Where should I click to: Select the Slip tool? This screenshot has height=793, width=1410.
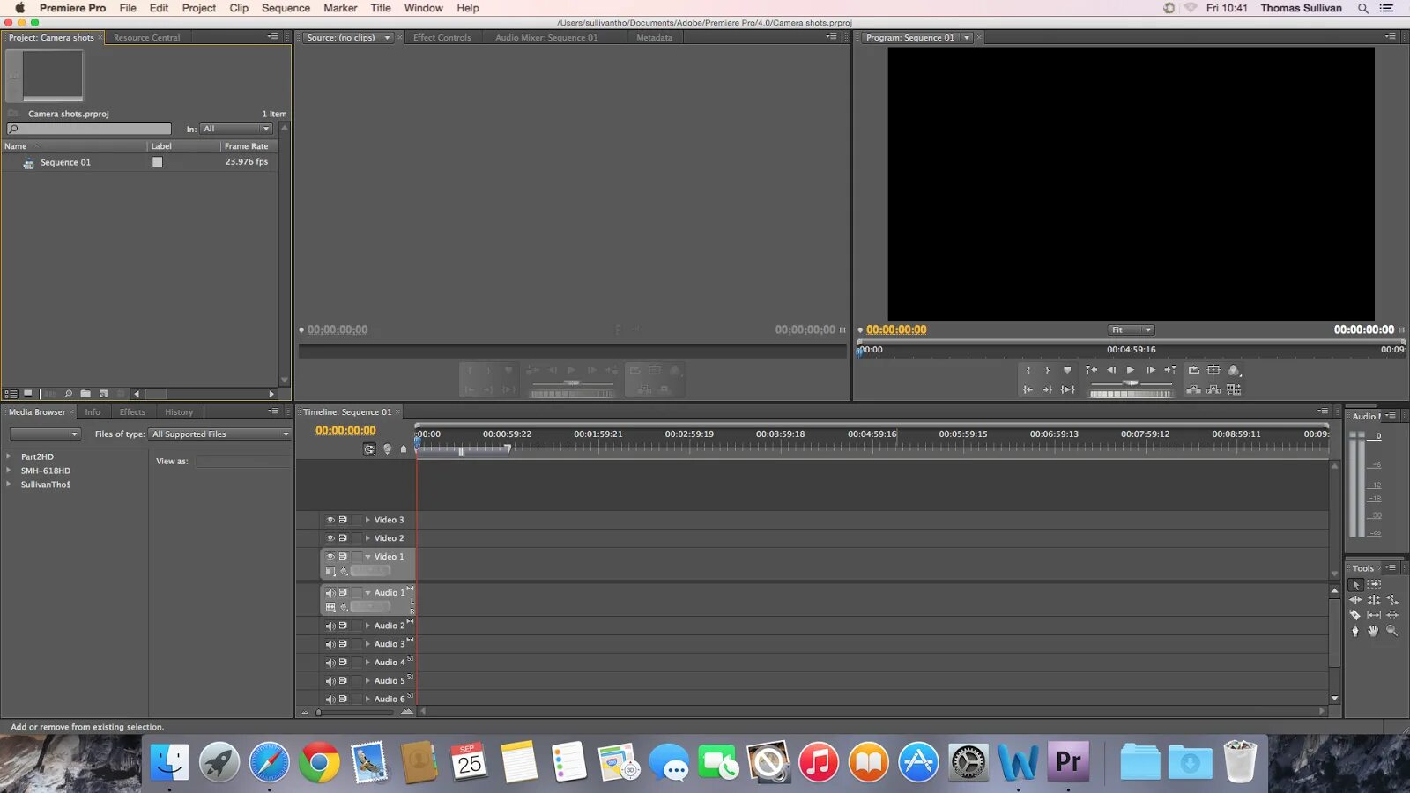[x=1374, y=615]
